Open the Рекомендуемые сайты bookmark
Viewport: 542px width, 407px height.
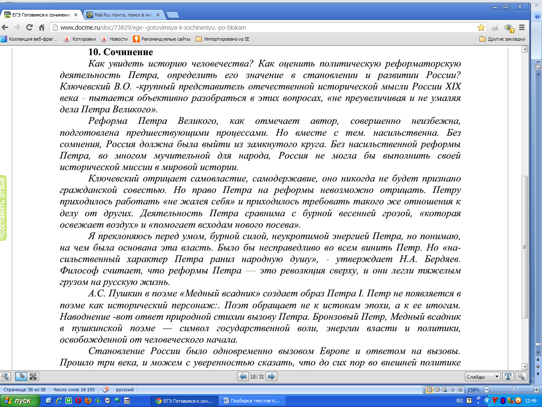tap(162, 39)
